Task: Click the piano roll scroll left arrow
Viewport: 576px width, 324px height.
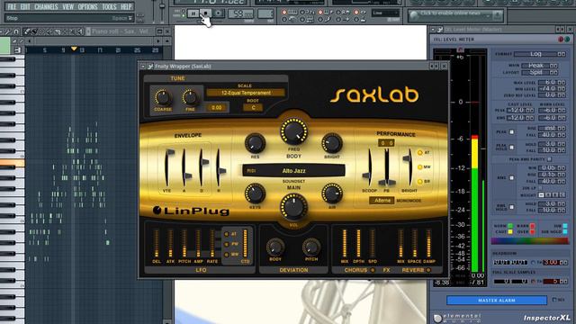Action: (x=30, y=41)
